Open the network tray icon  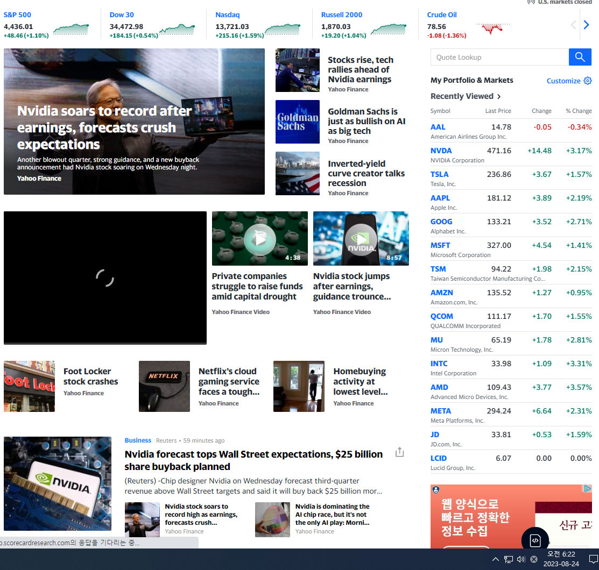[x=509, y=559]
